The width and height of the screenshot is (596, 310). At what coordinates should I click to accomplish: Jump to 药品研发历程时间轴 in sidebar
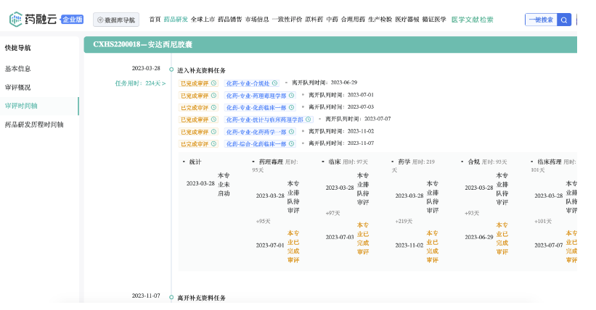click(34, 125)
